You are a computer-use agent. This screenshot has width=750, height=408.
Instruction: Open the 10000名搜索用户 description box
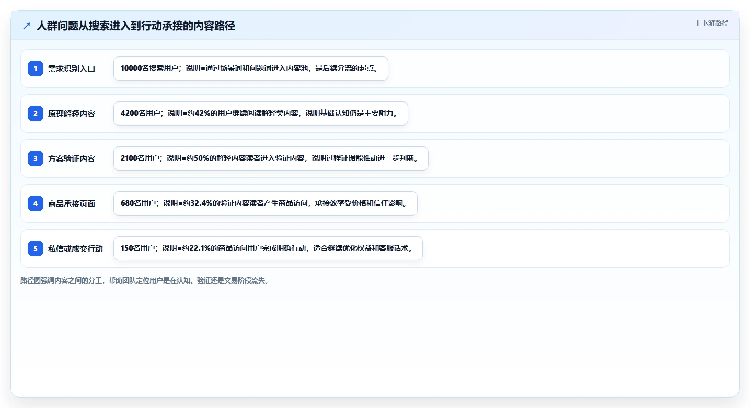click(x=251, y=69)
